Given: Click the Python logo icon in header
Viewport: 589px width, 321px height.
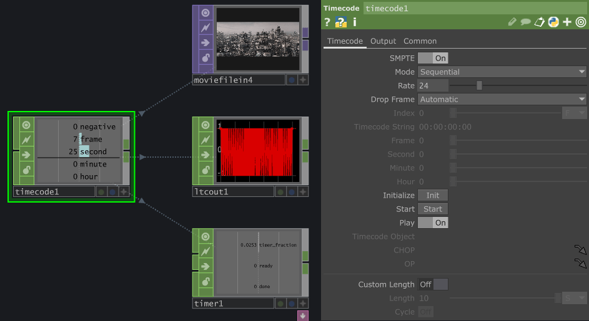Looking at the screenshot, I should click(553, 22).
